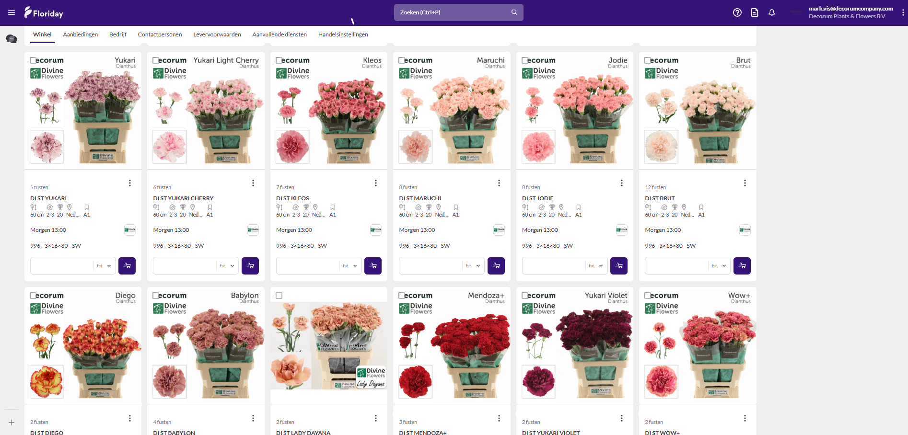Open the Wow+ product photo

698,345
